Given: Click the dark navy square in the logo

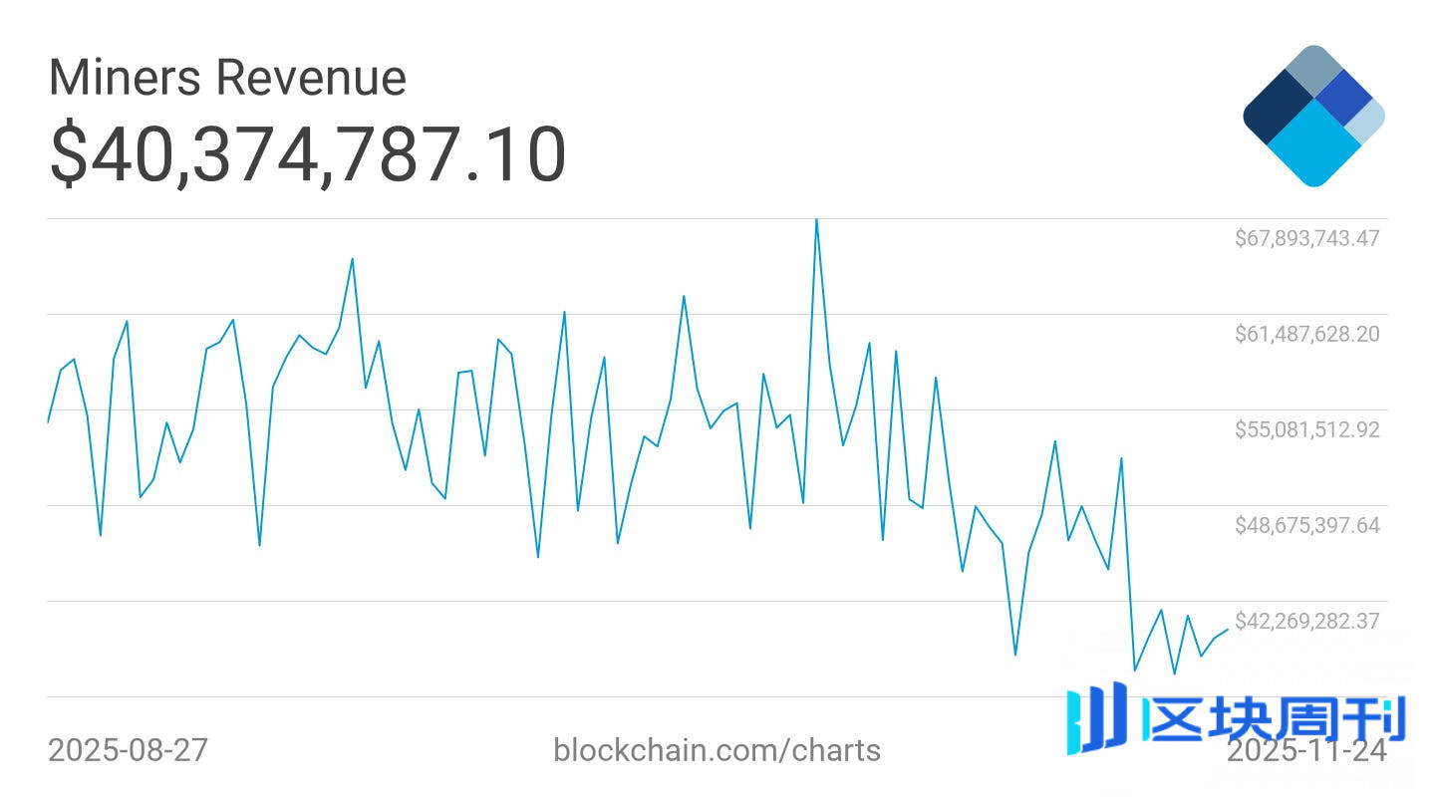Looking at the screenshot, I should [1278, 109].
